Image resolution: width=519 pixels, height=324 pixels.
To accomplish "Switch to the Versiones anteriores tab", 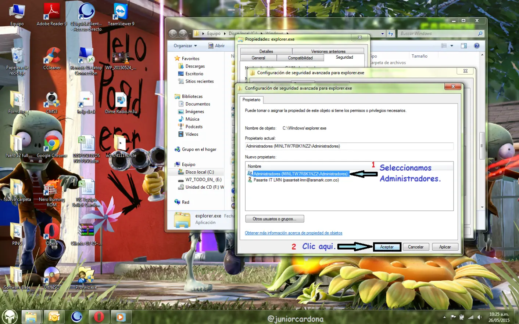I will pos(328,51).
